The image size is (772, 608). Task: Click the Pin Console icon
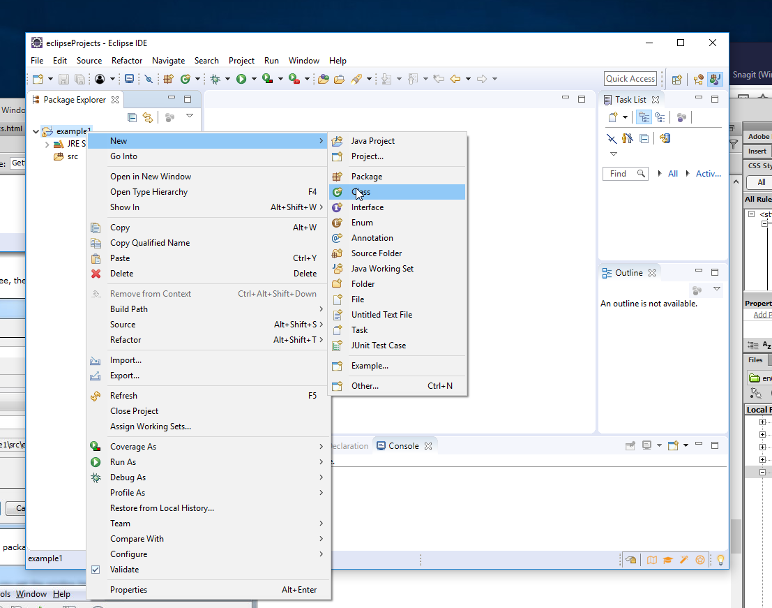[630, 445]
